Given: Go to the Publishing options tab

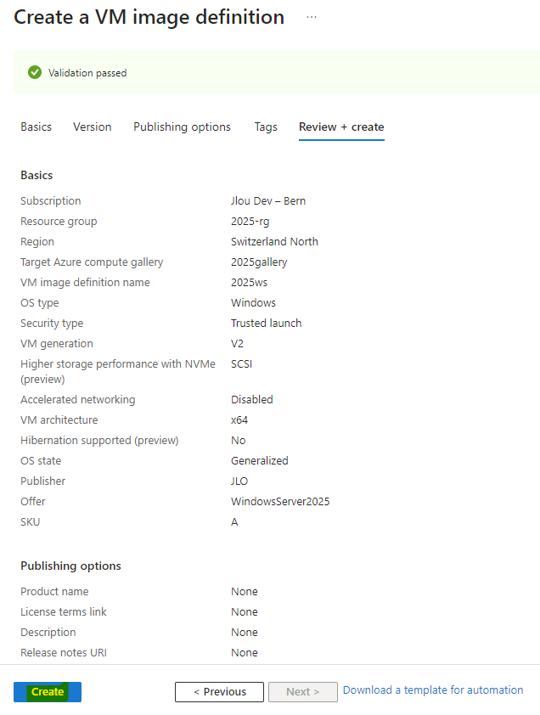Looking at the screenshot, I should click(182, 127).
